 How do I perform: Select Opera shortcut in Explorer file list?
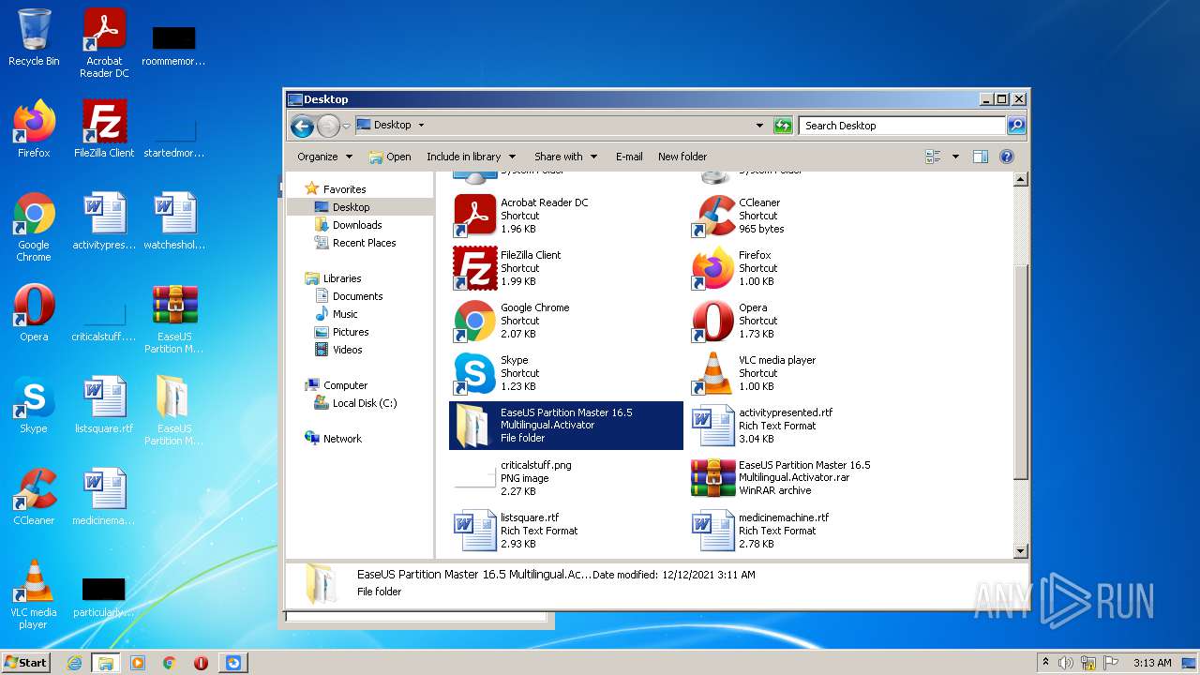(x=803, y=321)
